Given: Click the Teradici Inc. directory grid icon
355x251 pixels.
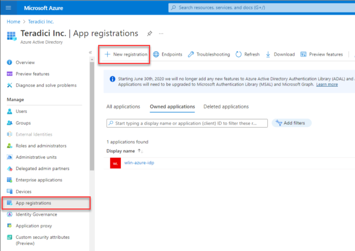Looking at the screenshot, I should point(12,36).
